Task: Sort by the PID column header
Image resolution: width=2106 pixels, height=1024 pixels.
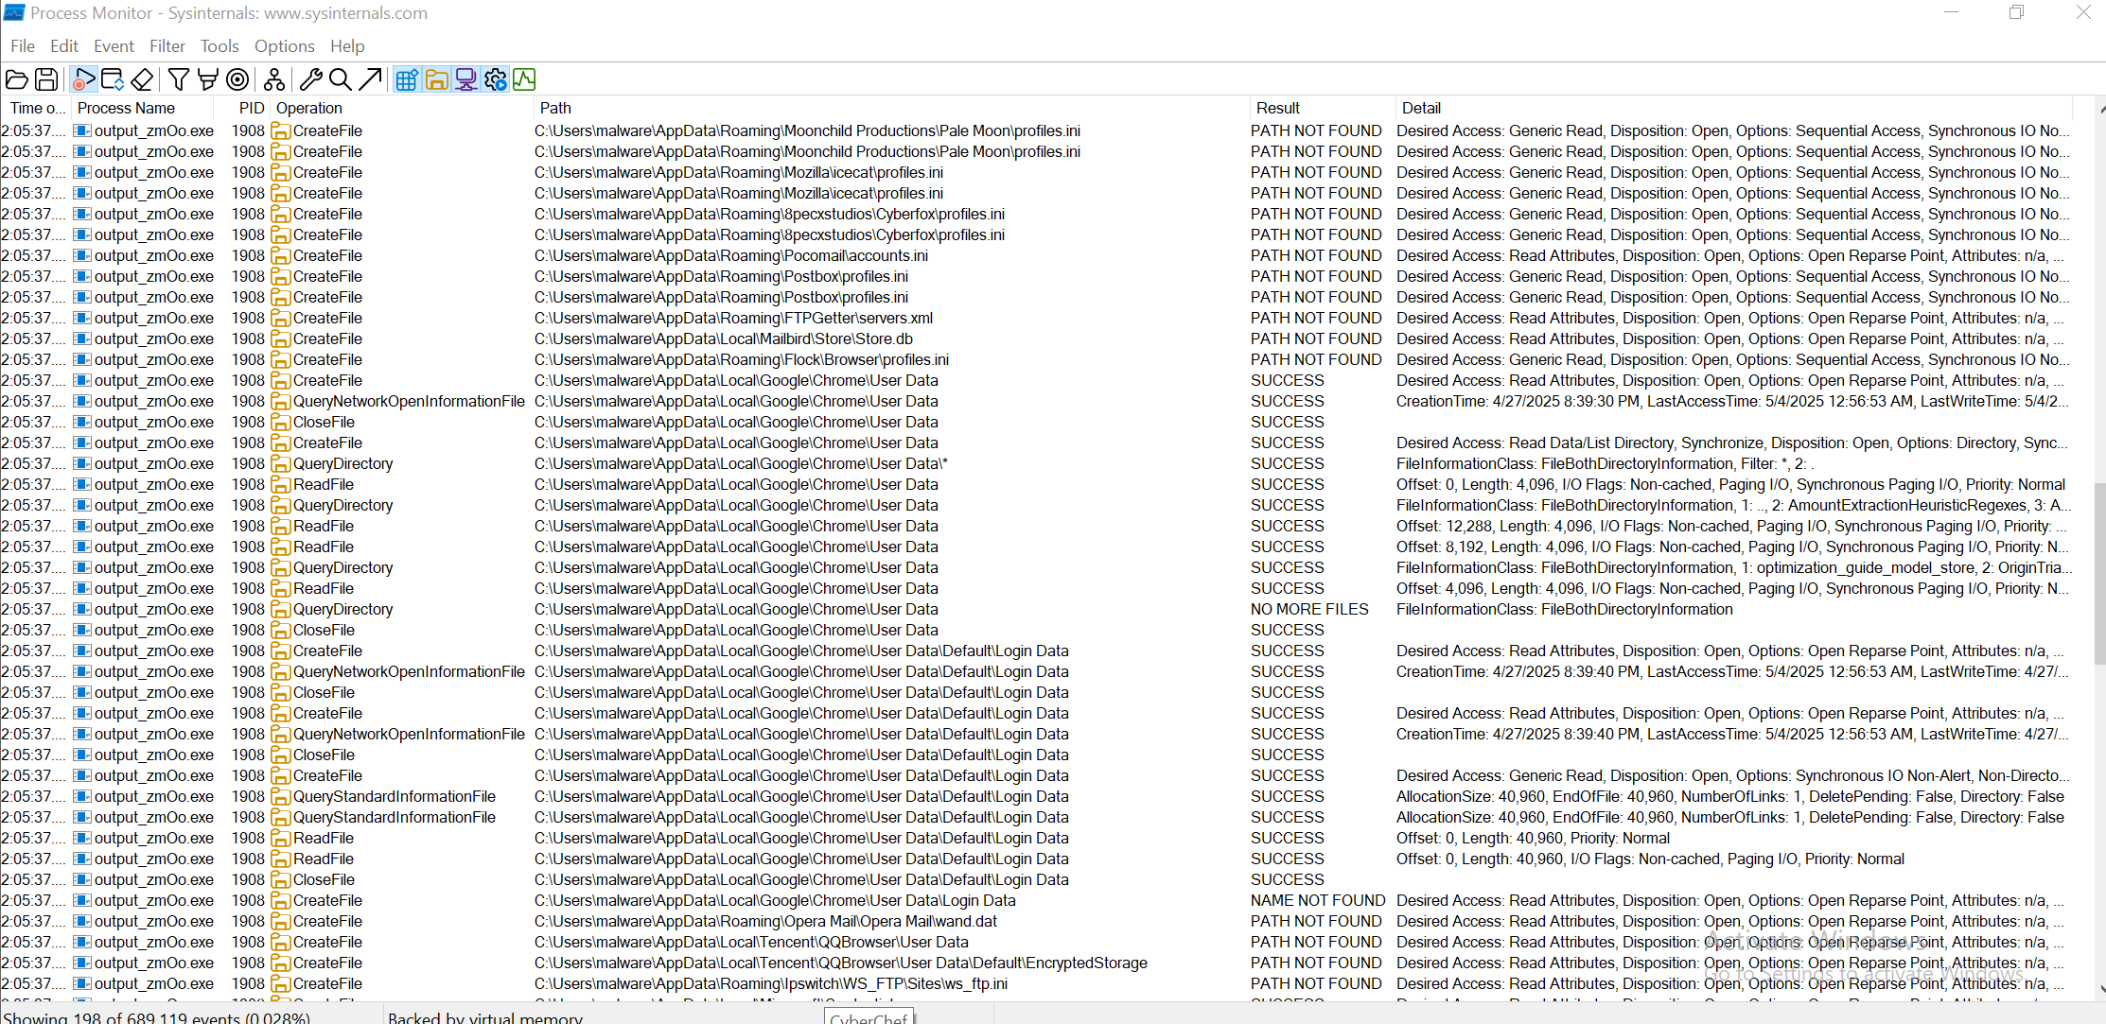Action: coord(242,108)
